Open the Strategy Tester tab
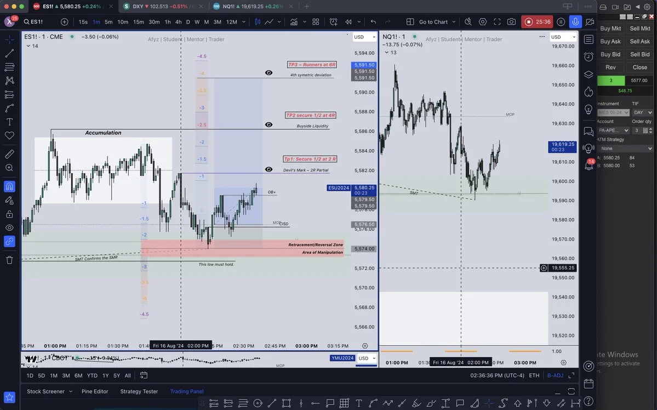This screenshot has height=410, width=657. [139, 391]
